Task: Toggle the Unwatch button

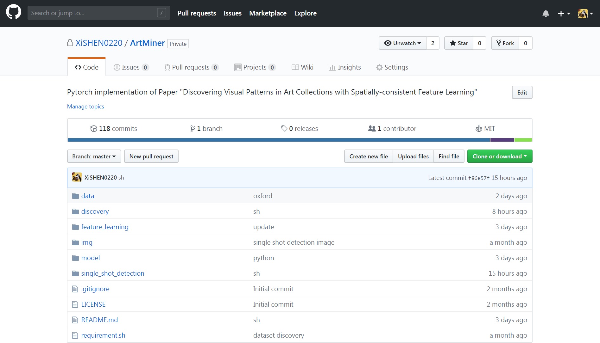Action: (x=402, y=43)
